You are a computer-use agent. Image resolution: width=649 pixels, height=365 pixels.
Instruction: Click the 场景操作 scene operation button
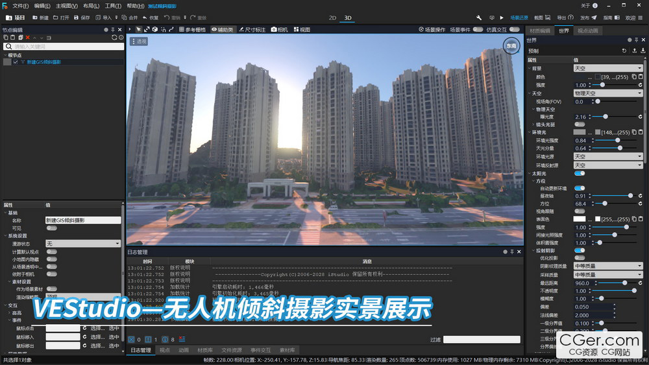[432, 29]
